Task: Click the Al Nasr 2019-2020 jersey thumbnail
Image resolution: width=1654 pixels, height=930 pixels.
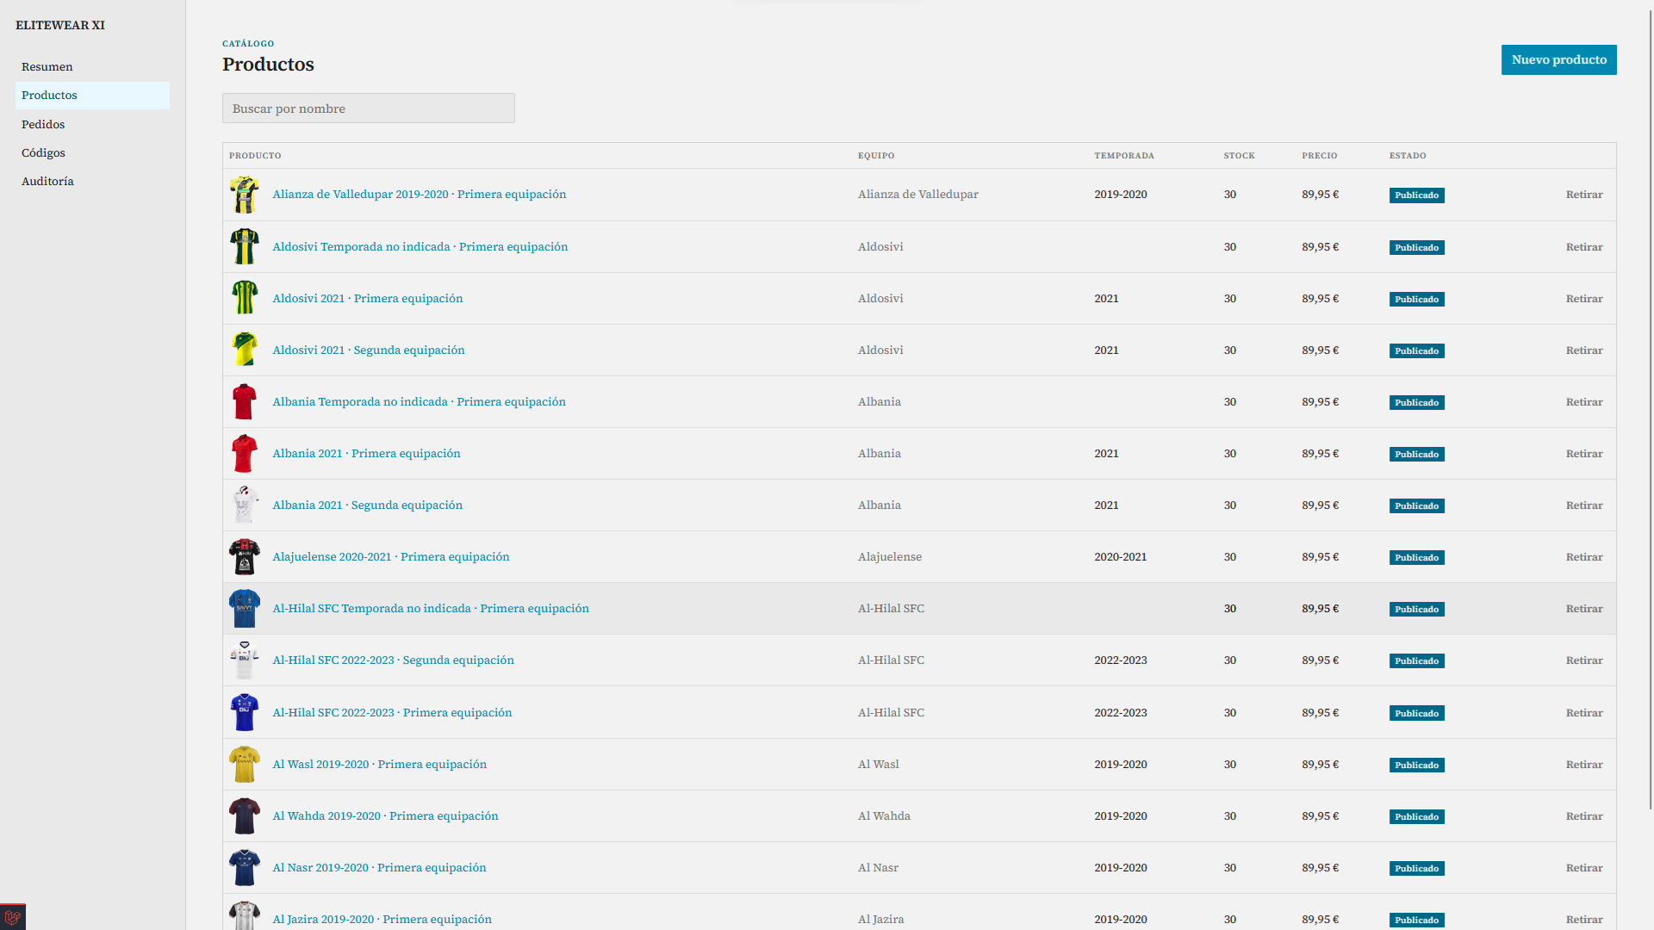Action: (x=245, y=867)
